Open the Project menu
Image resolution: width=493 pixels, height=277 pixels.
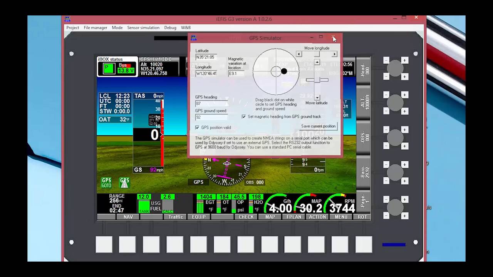(x=72, y=28)
